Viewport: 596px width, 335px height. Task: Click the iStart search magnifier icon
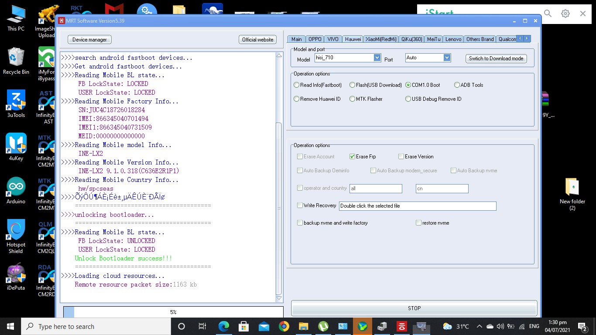pos(548,14)
